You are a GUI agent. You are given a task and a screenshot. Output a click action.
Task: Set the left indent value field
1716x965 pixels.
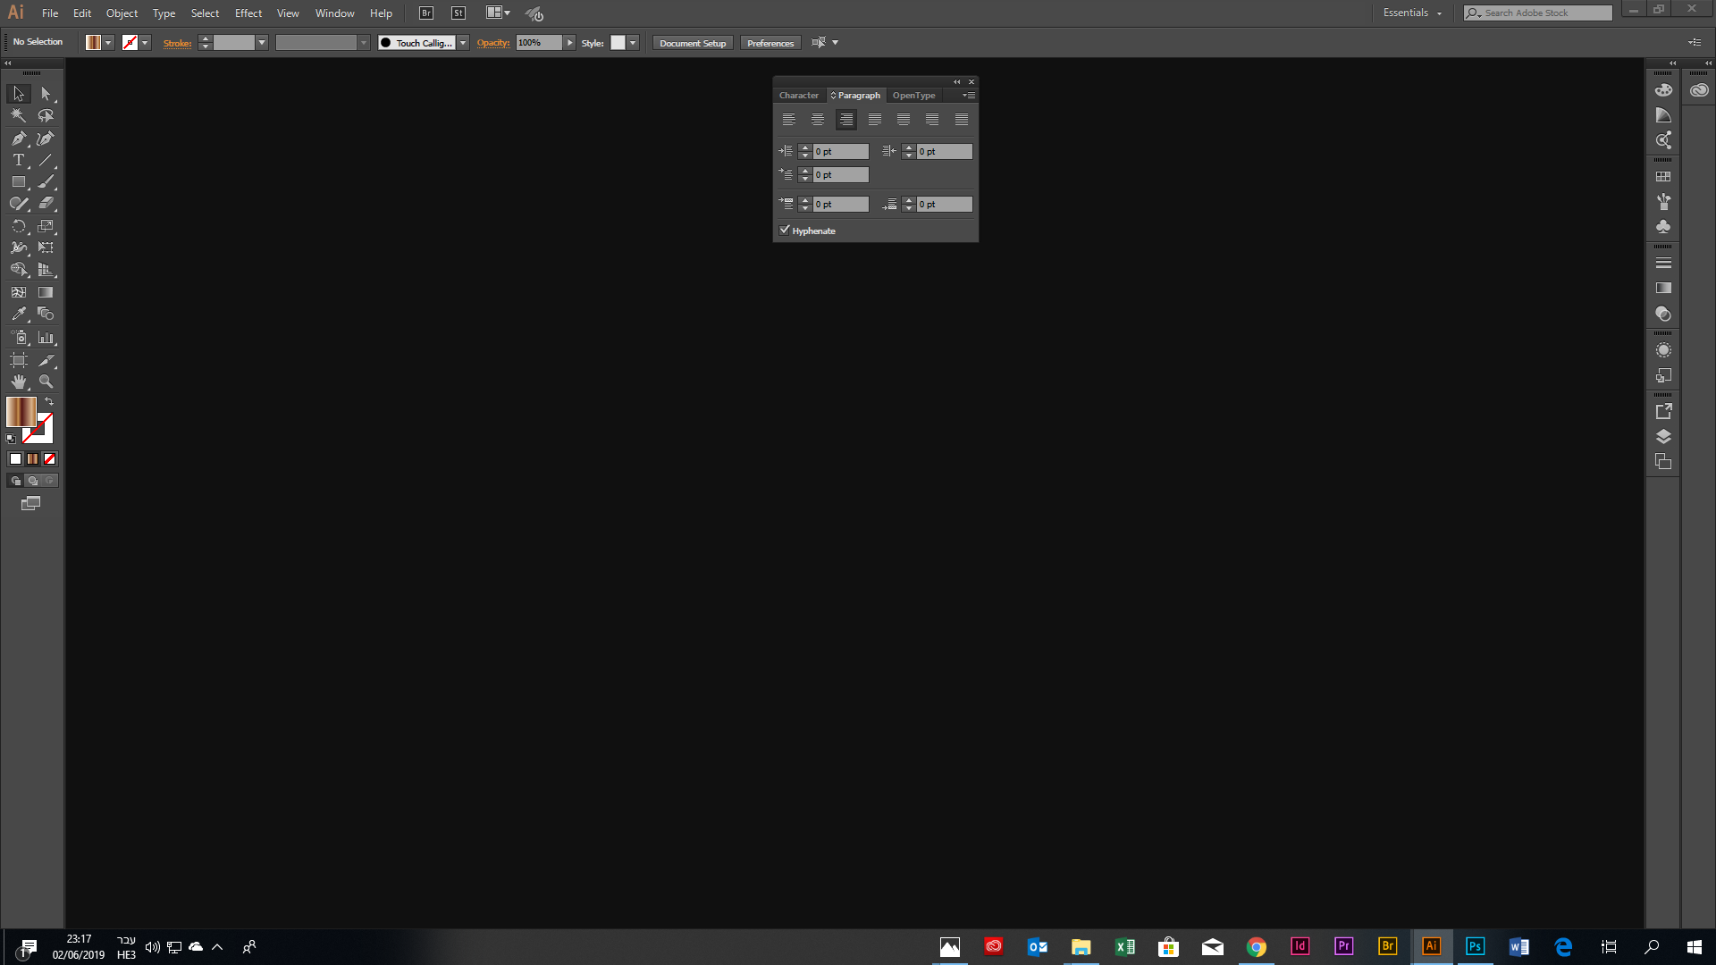(x=839, y=151)
